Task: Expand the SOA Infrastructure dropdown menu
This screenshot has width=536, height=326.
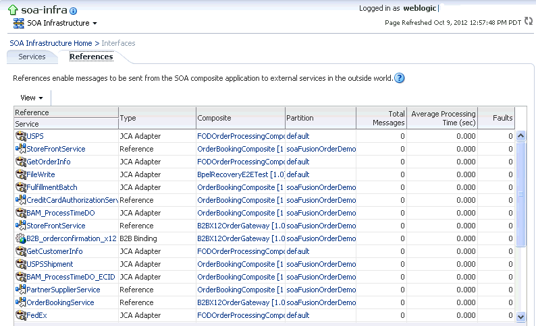Action: [x=95, y=24]
